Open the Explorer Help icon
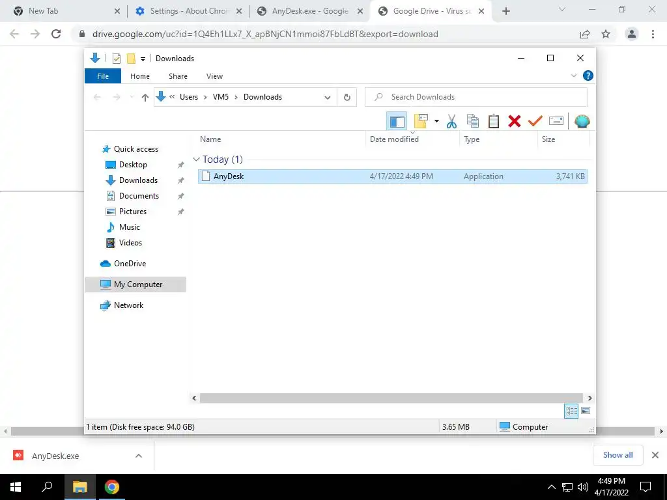 (x=588, y=76)
